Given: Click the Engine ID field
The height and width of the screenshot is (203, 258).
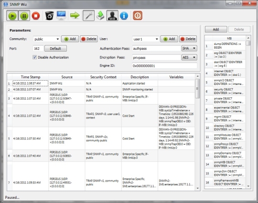Looking at the screenshot, I should click(164, 66).
